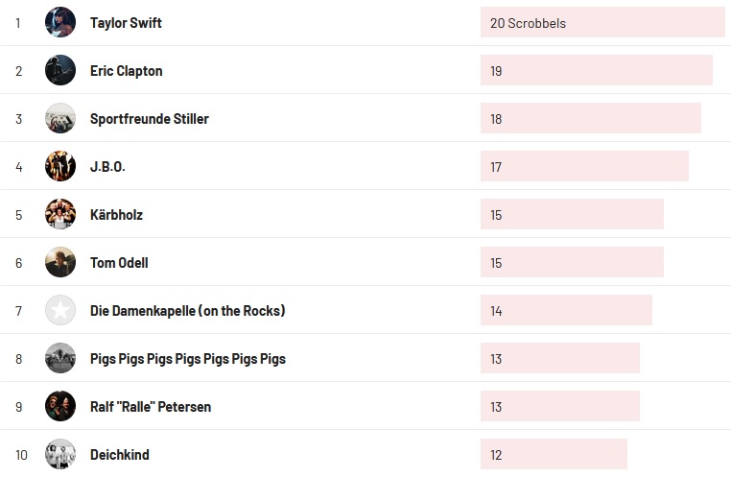Click Taylor Swift's artist avatar
Screen dimensions: 731x477
click(60, 22)
